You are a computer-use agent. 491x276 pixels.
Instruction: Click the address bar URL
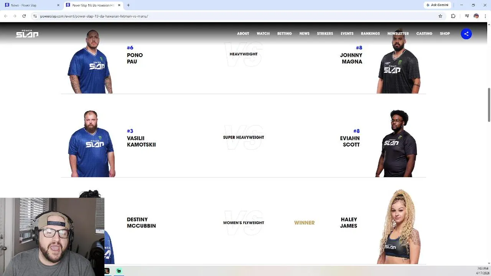[x=94, y=16]
